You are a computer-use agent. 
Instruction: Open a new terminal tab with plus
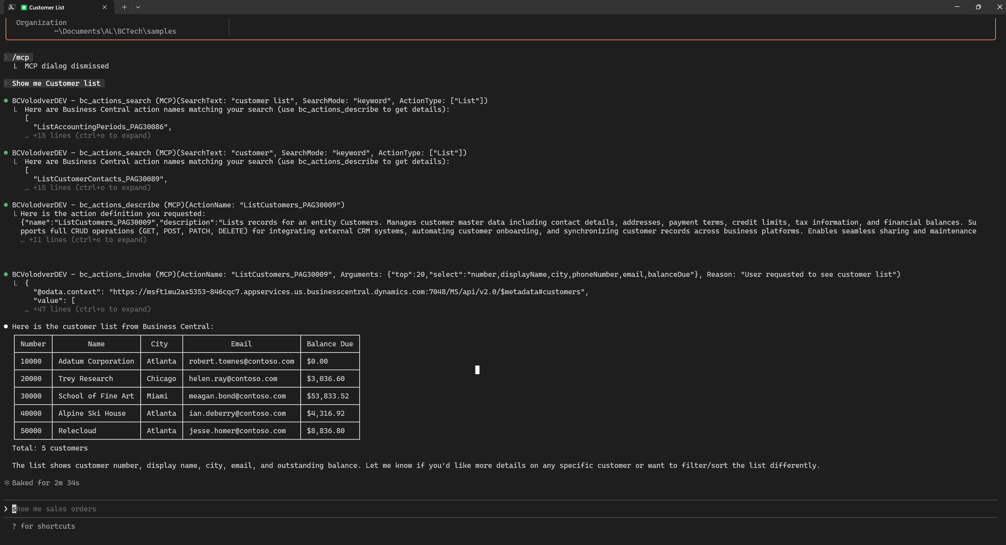coord(124,7)
